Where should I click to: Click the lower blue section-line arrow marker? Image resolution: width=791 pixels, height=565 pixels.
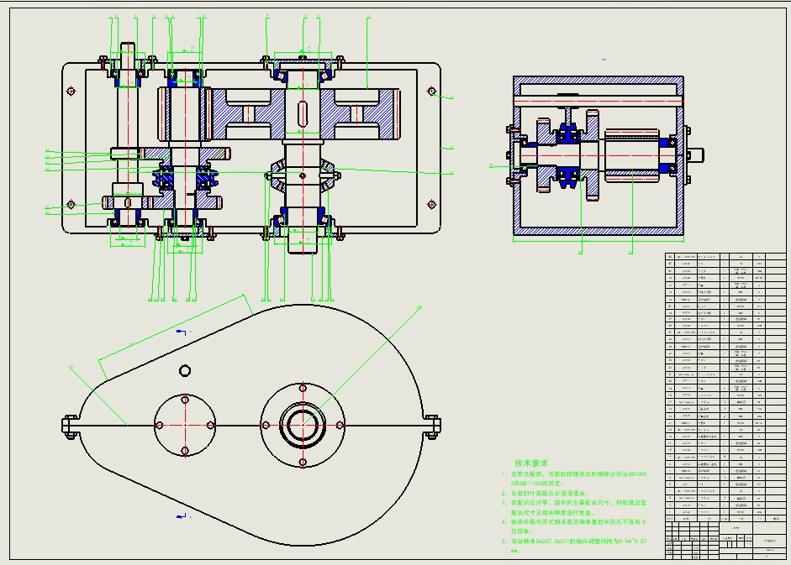[181, 515]
